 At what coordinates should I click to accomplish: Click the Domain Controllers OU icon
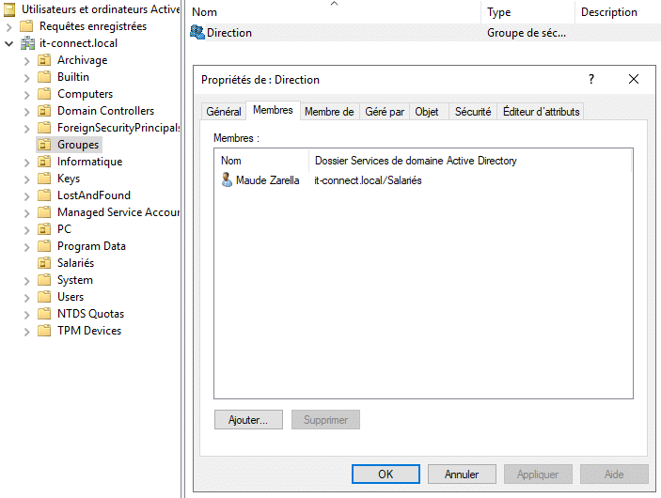44,111
